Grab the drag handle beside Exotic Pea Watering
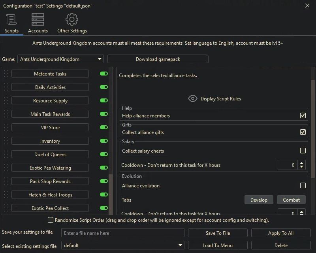 click(x=6, y=168)
